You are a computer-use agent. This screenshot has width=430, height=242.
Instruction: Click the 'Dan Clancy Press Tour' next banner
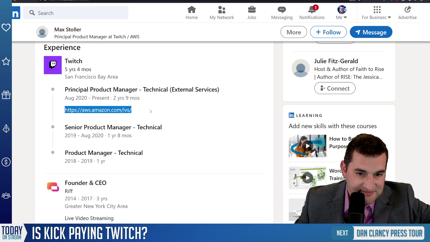pos(389,233)
